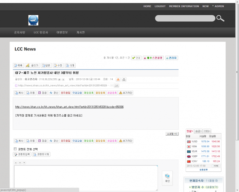
Task: Click the LOGOUT link in top bar
Action: tap(160, 6)
